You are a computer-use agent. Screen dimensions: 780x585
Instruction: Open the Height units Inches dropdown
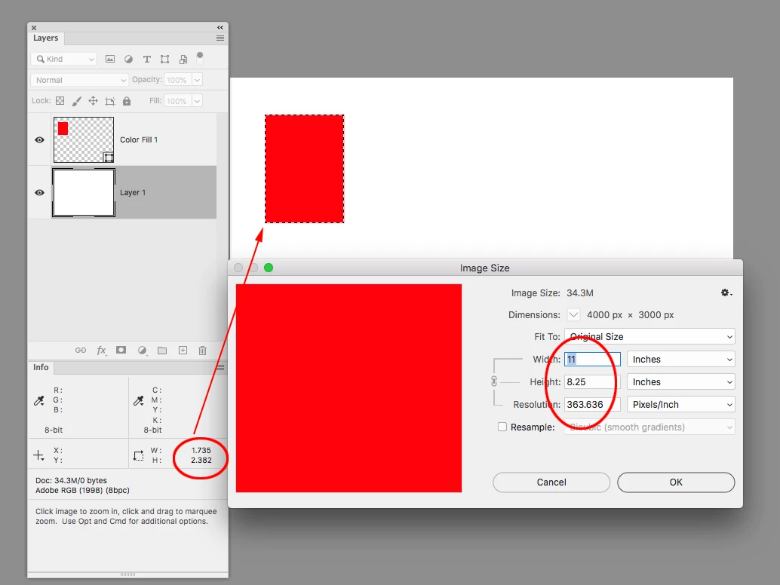681,381
